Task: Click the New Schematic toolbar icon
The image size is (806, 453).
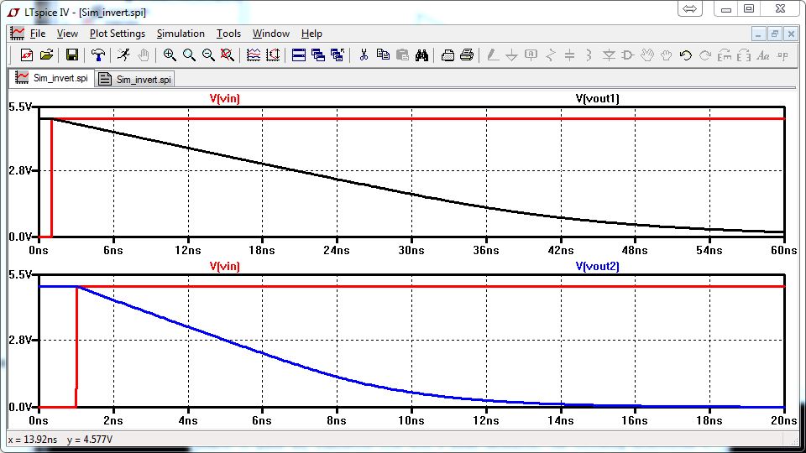Action: (26, 55)
